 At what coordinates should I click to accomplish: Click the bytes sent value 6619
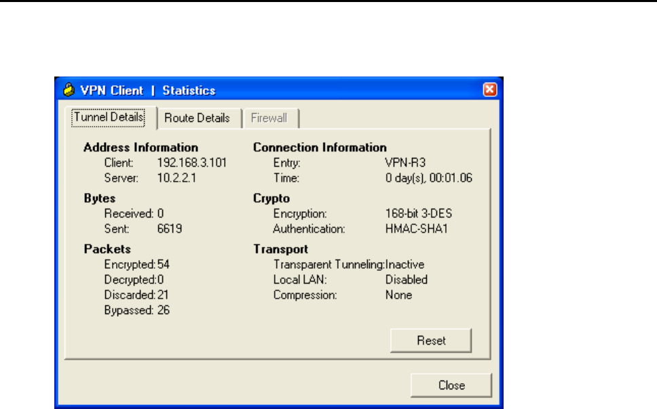[169, 229]
